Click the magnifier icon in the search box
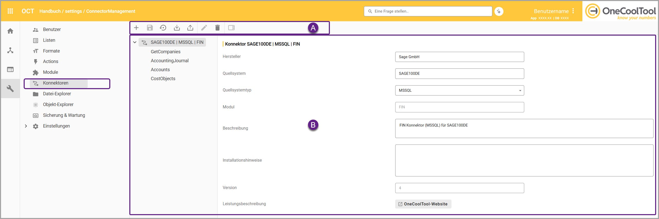This screenshot has height=219, width=659. pyautogui.click(x=370, y=11)
